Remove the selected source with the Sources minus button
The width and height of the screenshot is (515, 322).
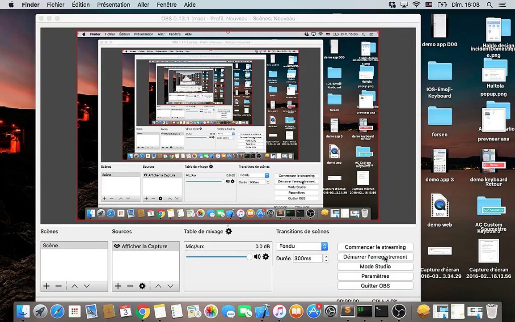tap(130, 286)
